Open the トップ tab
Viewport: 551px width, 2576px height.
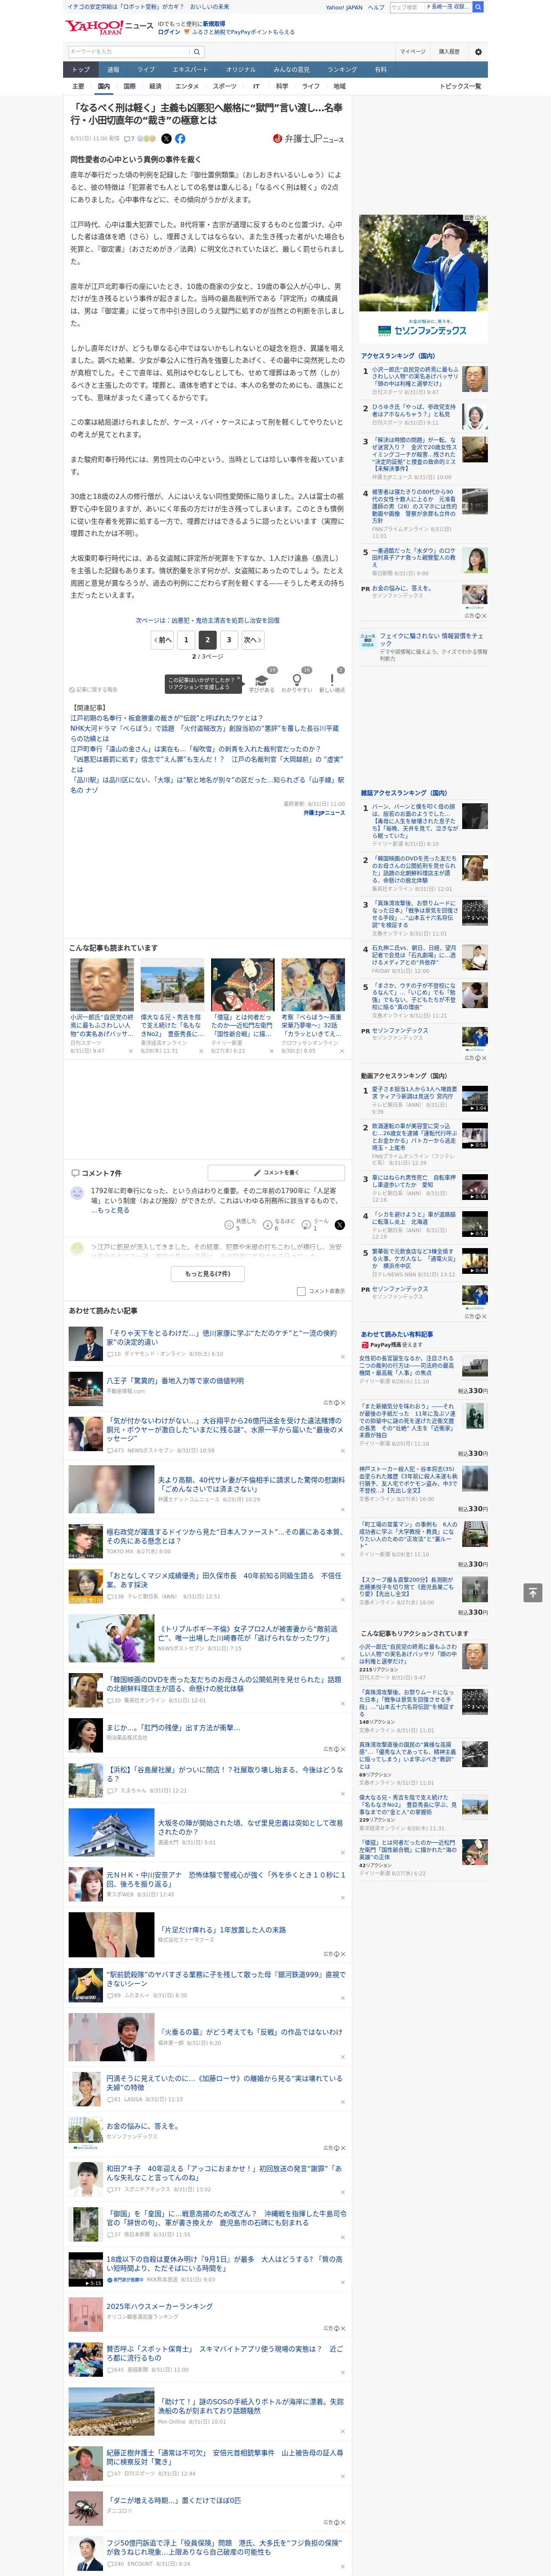(x=81, y=70)
